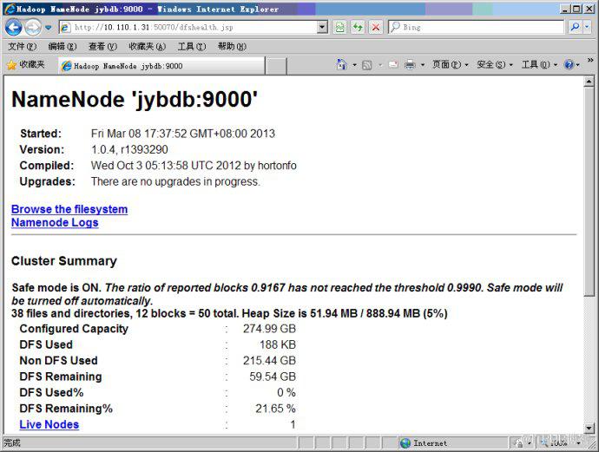The image size is (599, 452).
Task: Open the 查看(V) menu
Action: coord(102,47)
